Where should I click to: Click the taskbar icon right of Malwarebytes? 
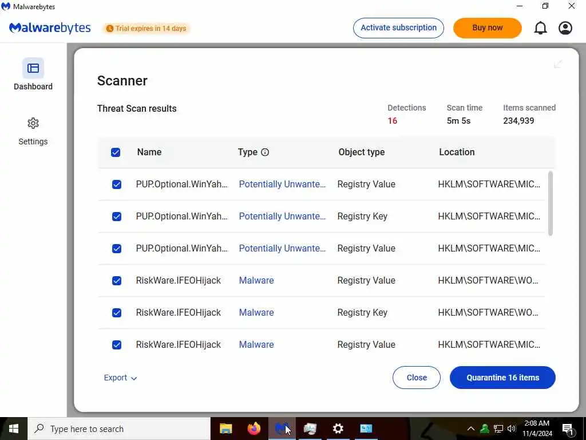coord(310,429)
